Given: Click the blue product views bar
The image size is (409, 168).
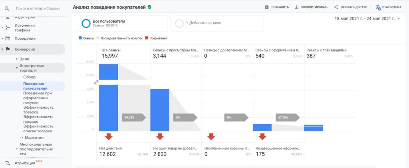Looking at the screenshot, I should 160,110.
